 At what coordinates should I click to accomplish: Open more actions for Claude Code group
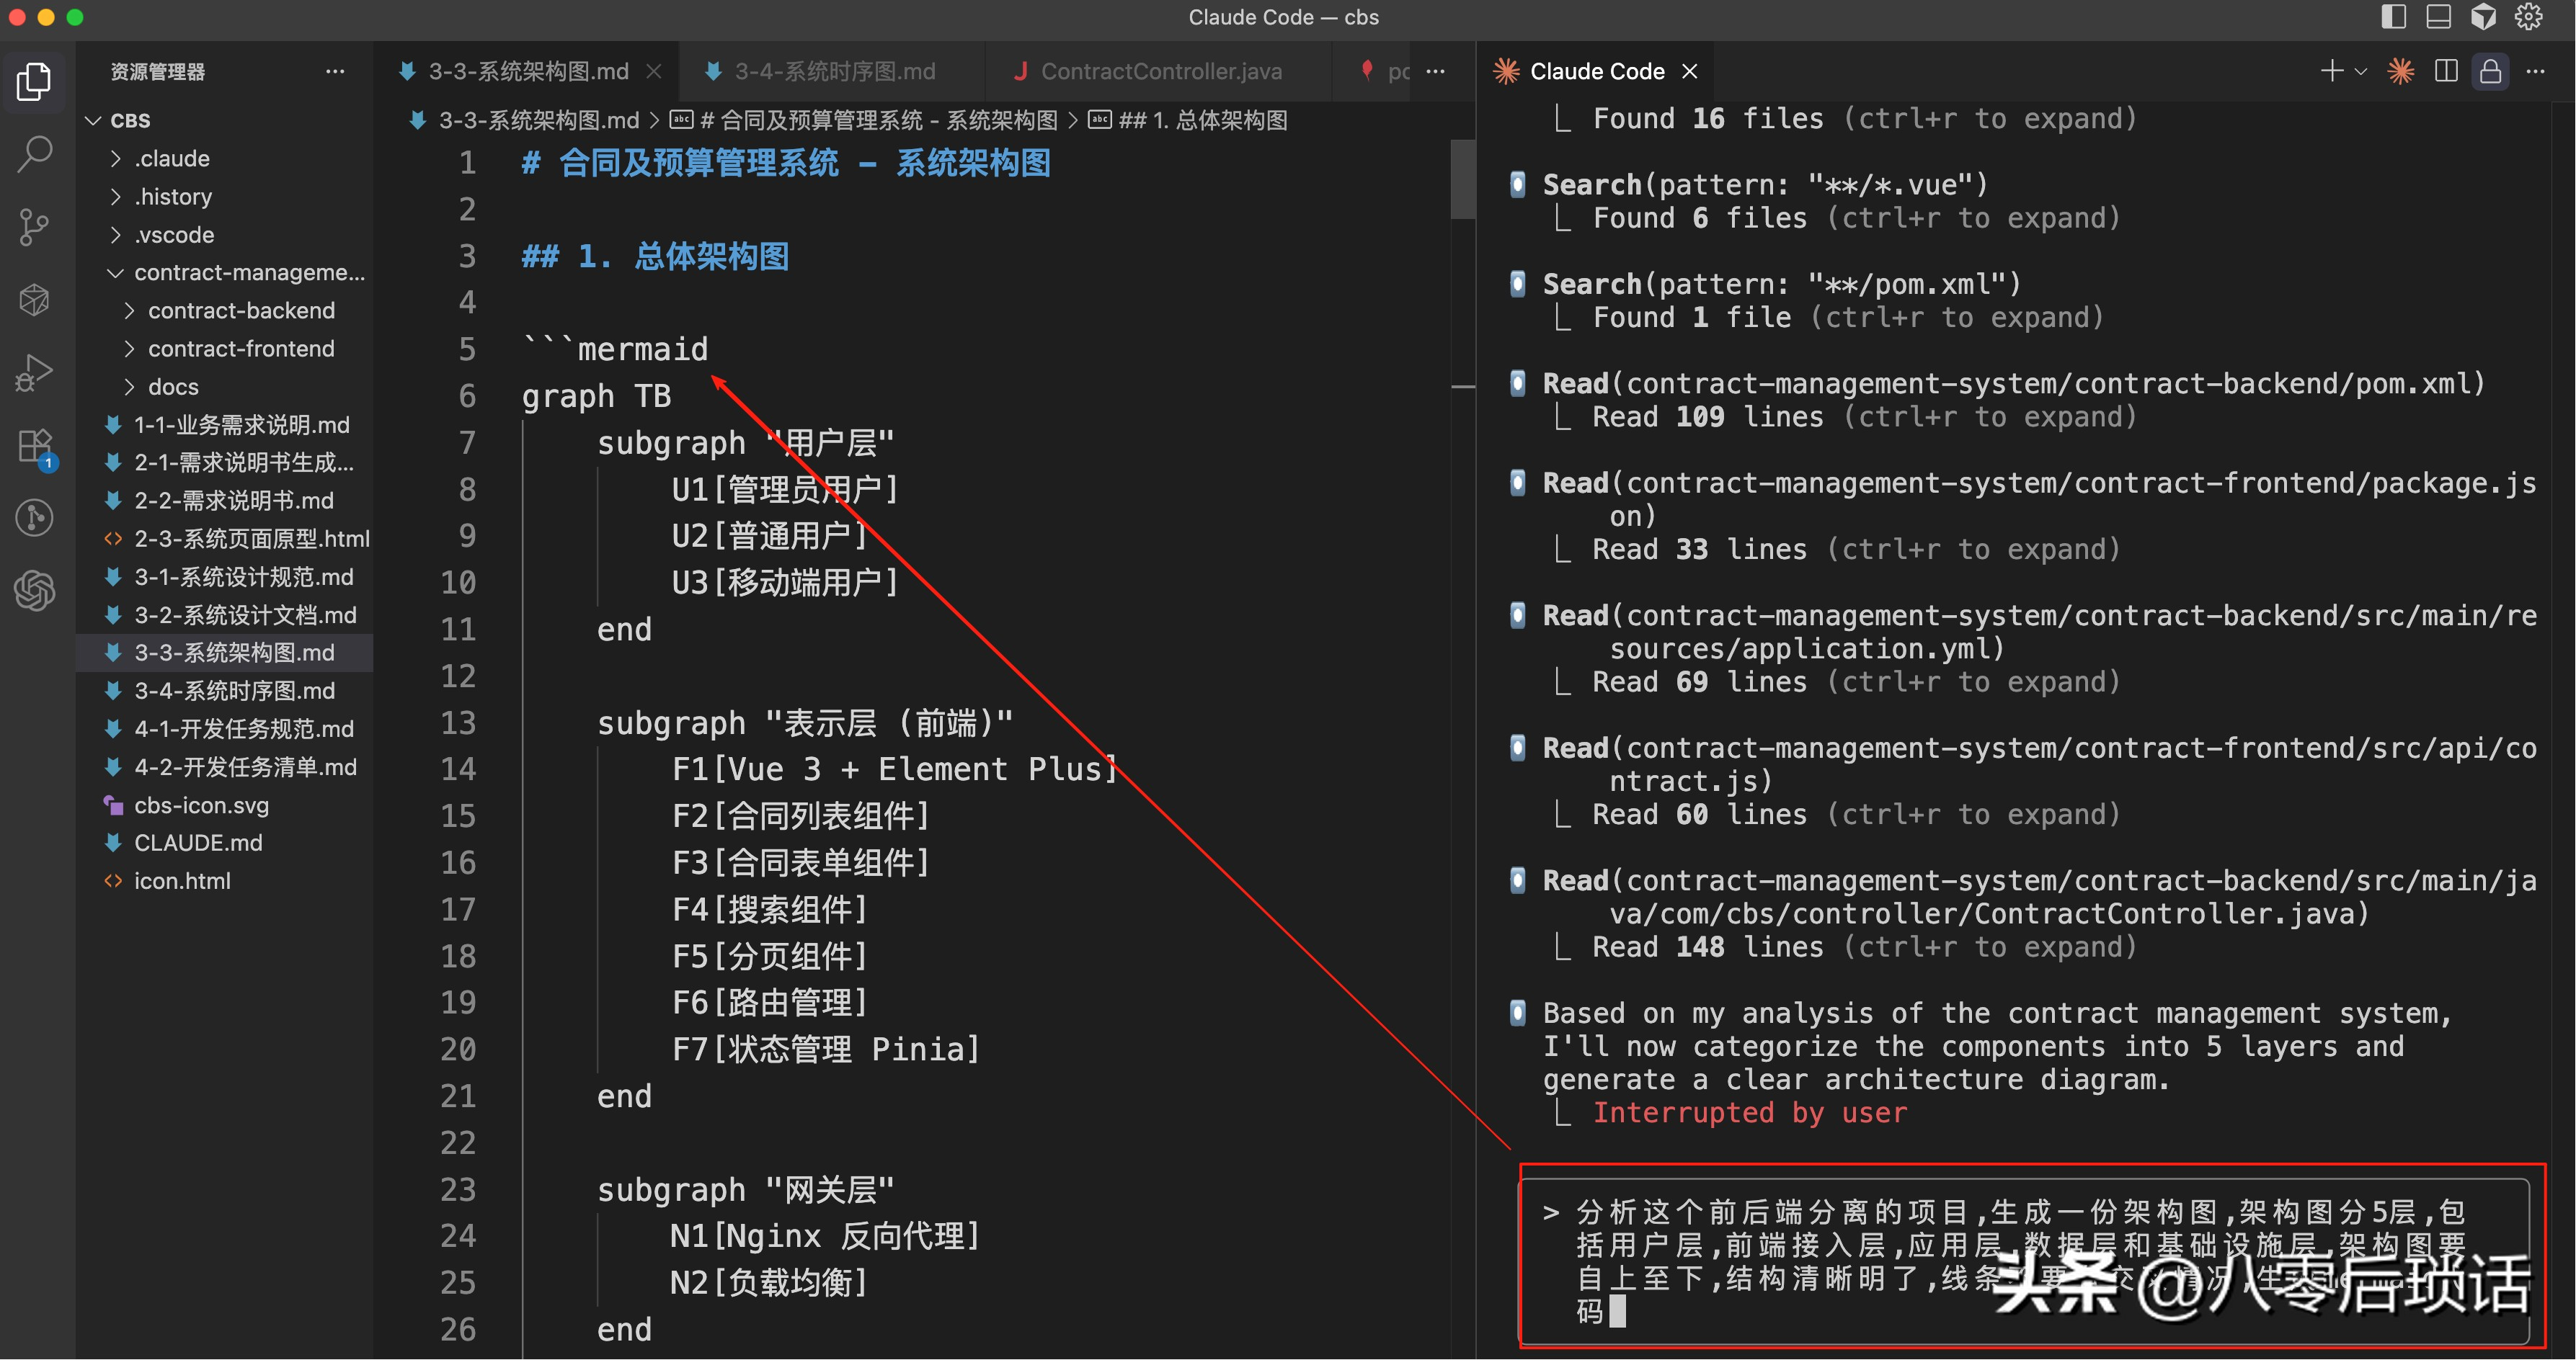pyautogui.click(x=2536, y=71)
